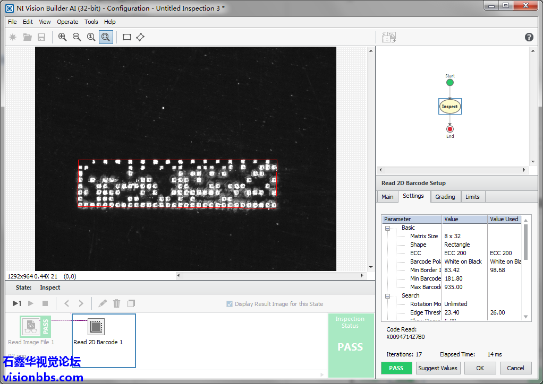Select the Inspect state node in diagram
This screenshot has width=543, height=384.
click(x=449, y=107)
